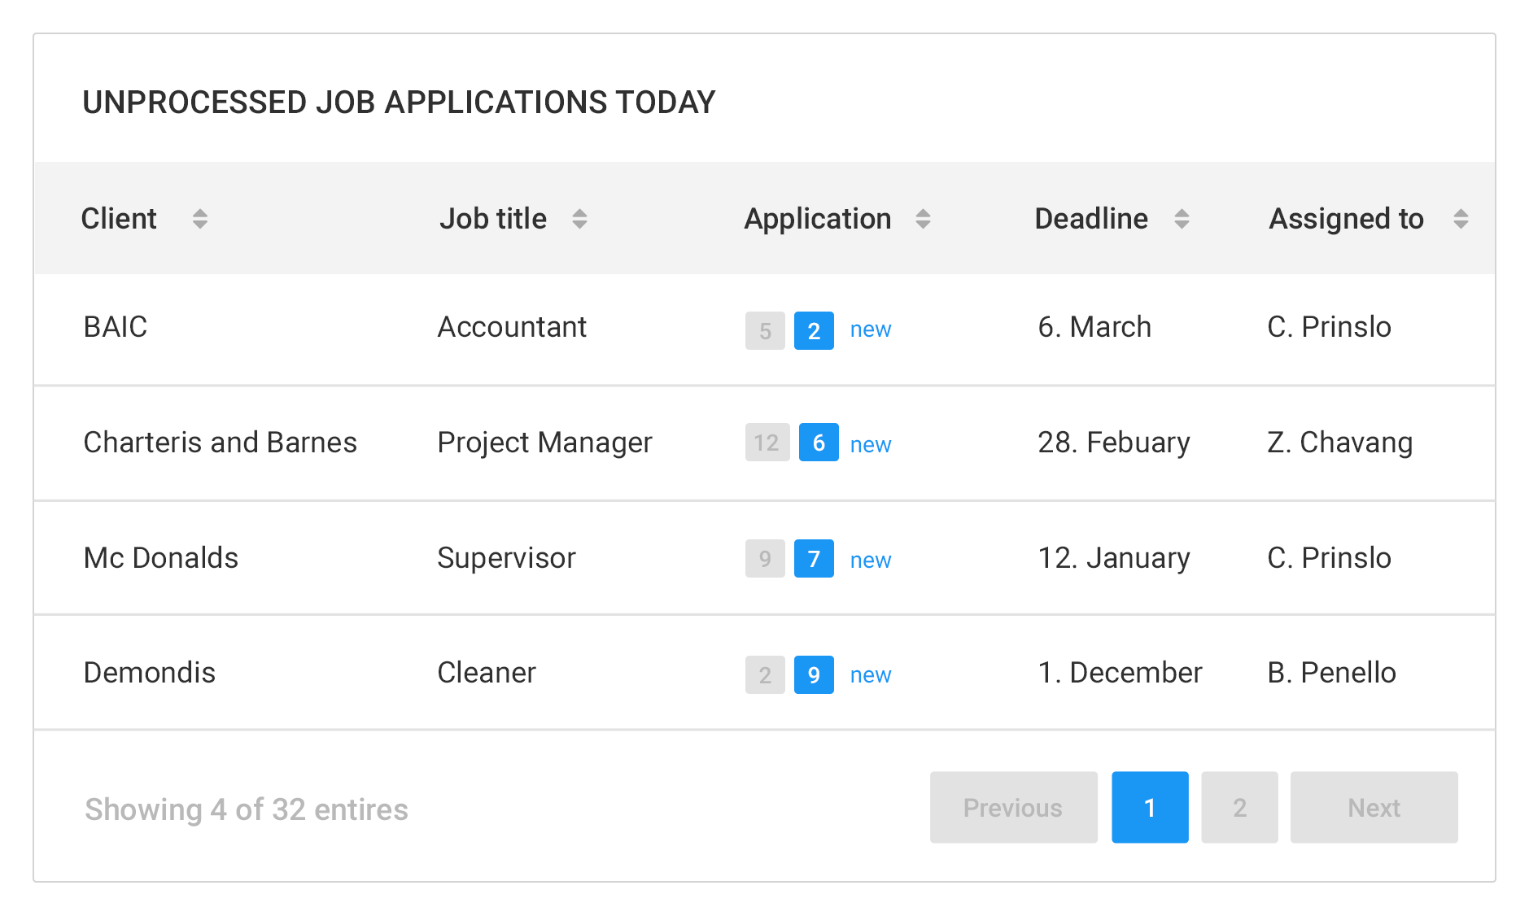Click blue badge 9 in Demondis row

[814, 674]
